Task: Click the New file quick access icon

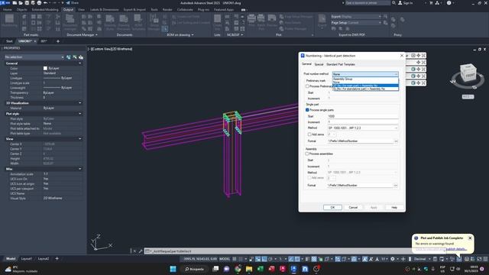Action: pos(15,3)
